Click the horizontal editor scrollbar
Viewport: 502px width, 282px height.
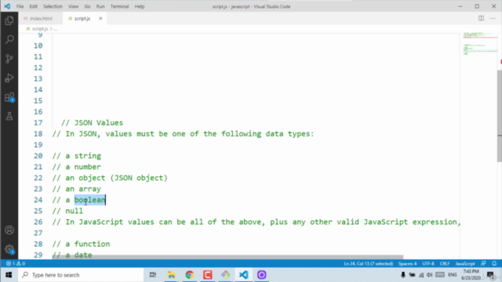click(227, 257)
